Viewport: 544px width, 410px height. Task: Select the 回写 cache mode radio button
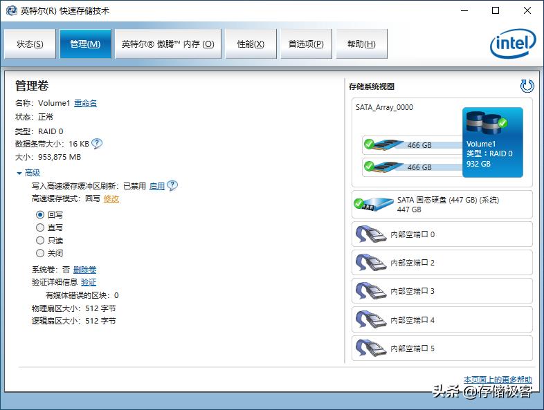point(40,215)
